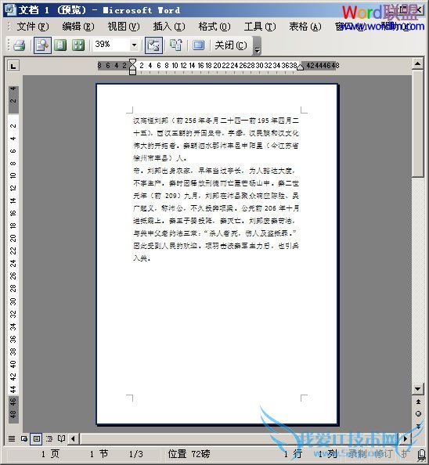
Task: Toggle the View Ruler button
Action: 153,45
